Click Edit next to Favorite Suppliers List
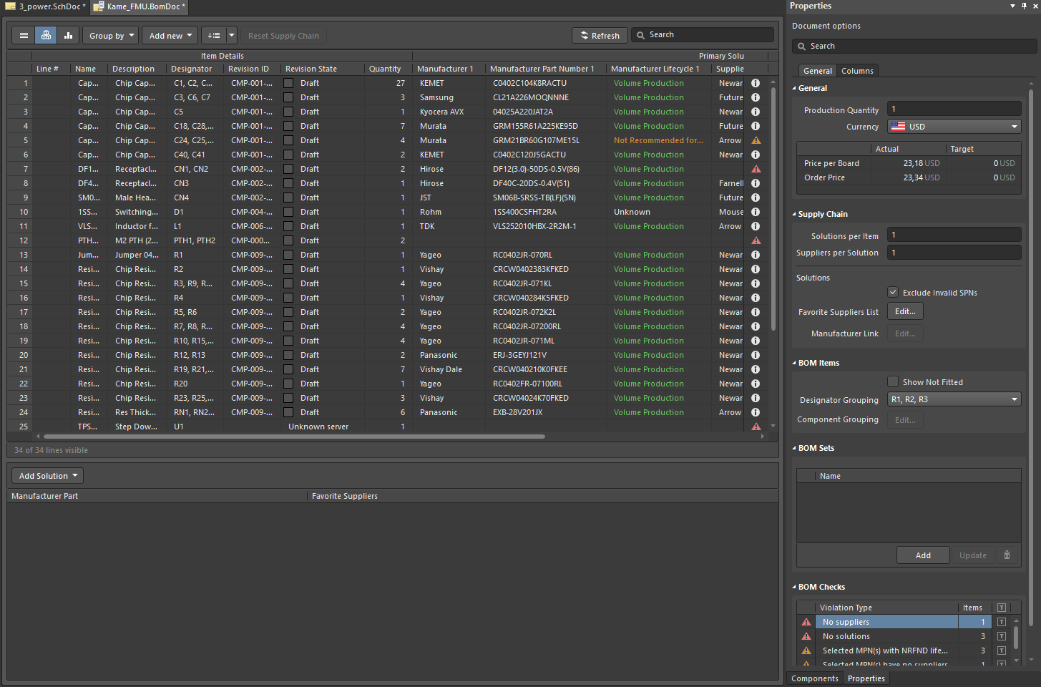This screenshot has height=687, width=1041. tap(904, 311)
